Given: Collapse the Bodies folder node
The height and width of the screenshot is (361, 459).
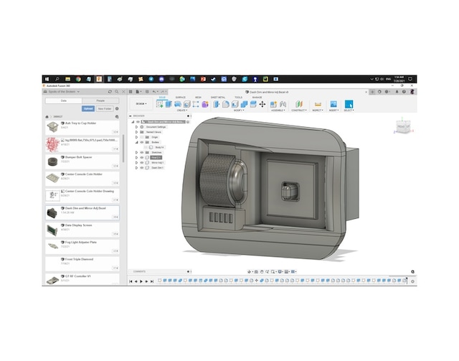Looking at the screenshot, I should tap(136, 142).
